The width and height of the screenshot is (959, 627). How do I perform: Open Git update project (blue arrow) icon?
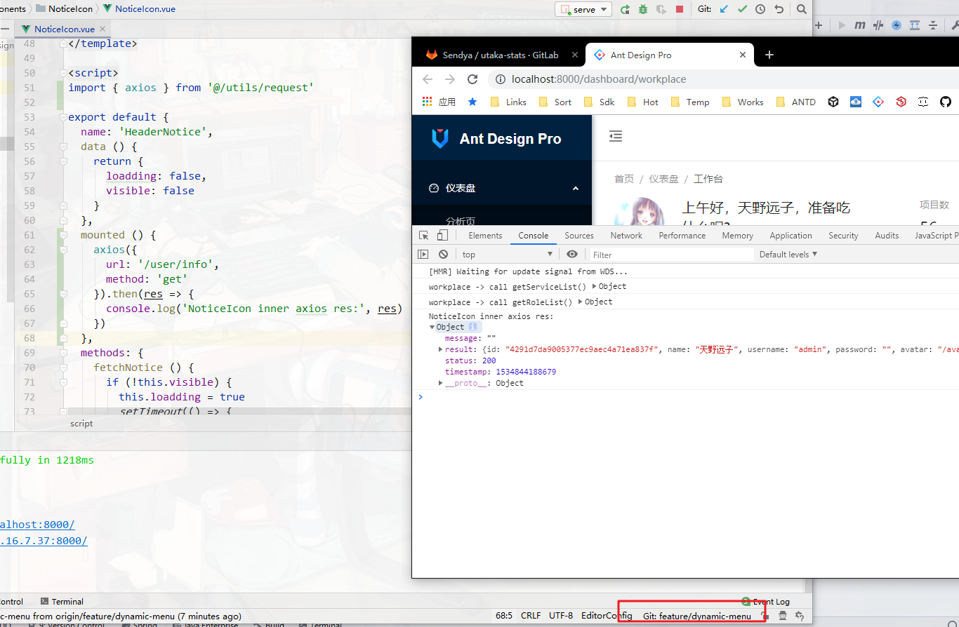pos(724,9)
